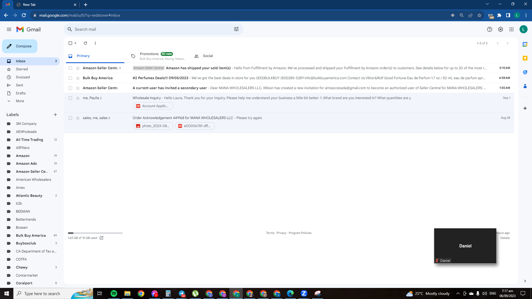Screen dimensions: 532x299
Task: Open the Windows Start menu
Action: coord(7,293)
